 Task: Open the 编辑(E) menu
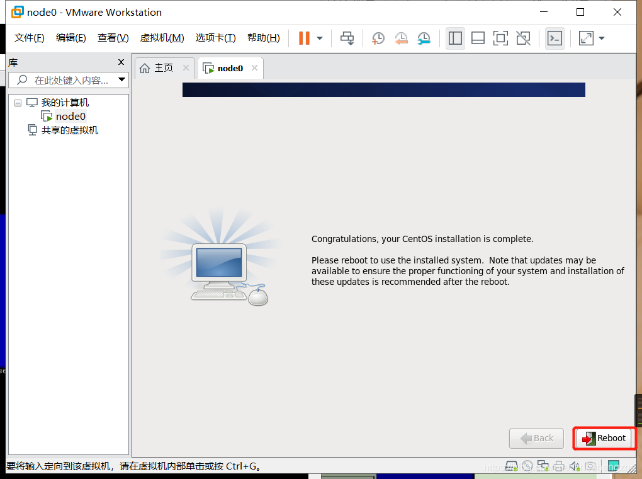[x=71, y=38]
